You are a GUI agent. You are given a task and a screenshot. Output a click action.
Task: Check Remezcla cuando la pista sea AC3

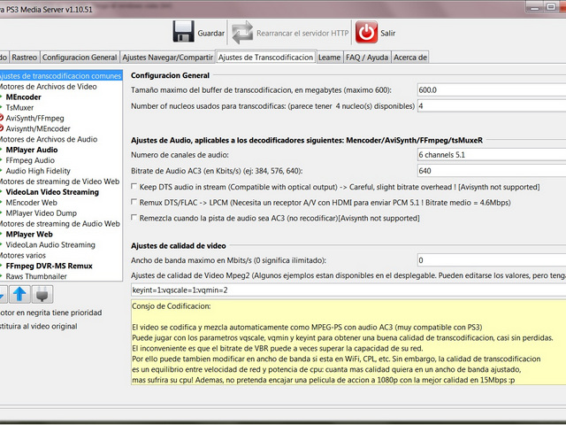(134, 218)
